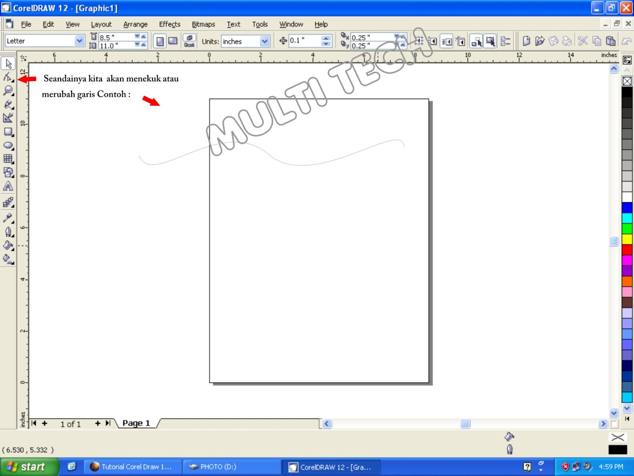Click the Open file icon
The width and height of the screenshot is (634, 476).
540,41
